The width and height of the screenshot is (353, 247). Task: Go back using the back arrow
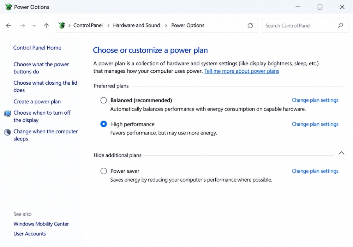click(8, 26)
